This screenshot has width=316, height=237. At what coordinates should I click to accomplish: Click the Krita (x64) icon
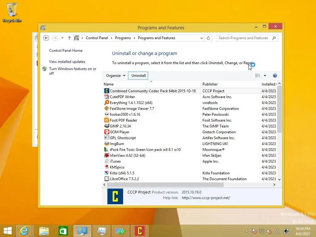106,173
